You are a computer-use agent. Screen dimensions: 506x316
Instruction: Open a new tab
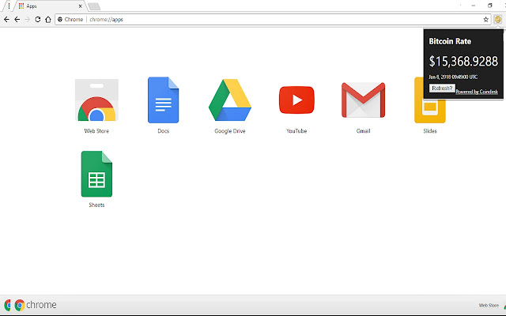point(94,6)
